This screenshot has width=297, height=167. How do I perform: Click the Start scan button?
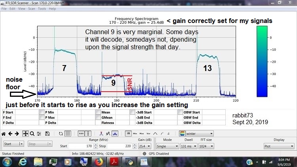click(13, 144)
